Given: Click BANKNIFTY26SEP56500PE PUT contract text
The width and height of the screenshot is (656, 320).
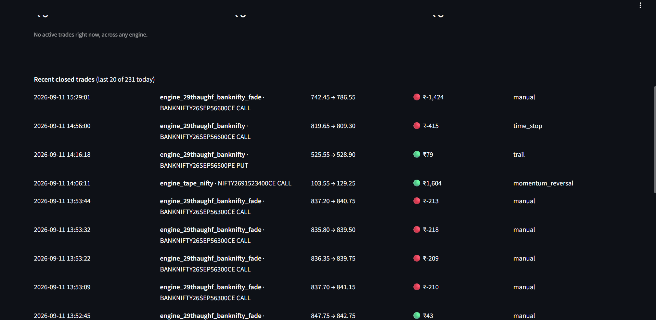Looking at the screenshot, I should point(204,165).
